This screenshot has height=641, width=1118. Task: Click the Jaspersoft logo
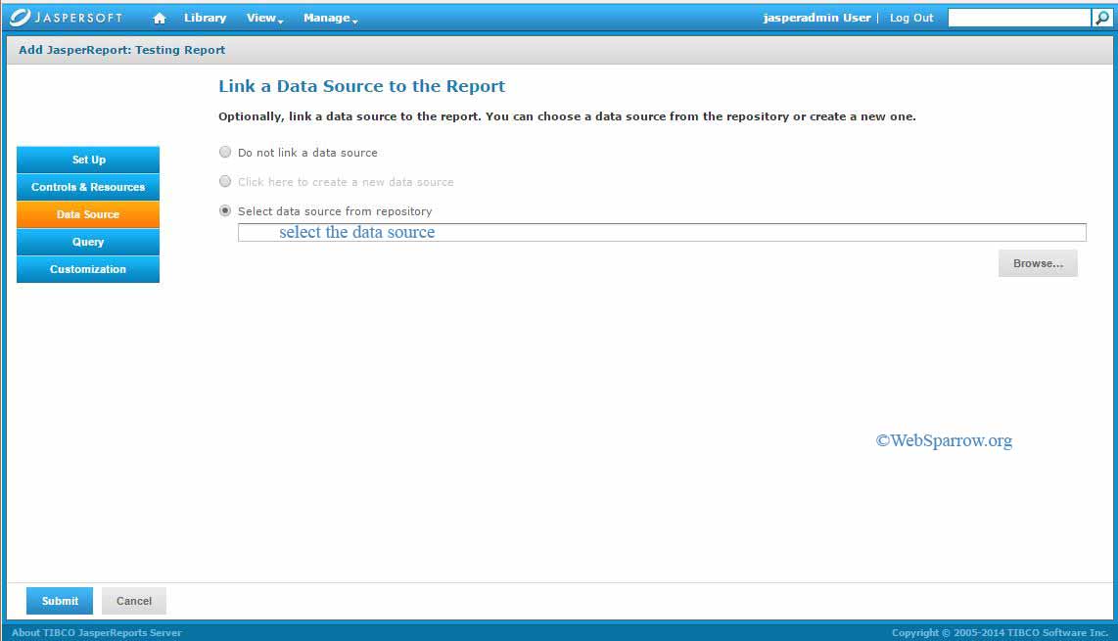click(x=67, y=17)
